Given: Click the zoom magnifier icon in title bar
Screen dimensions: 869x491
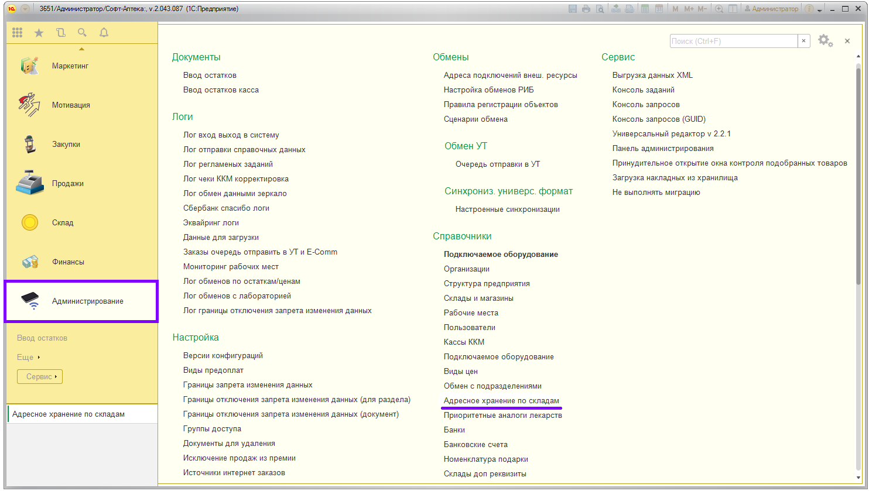Looking at the screenshot, I should 719,9.
